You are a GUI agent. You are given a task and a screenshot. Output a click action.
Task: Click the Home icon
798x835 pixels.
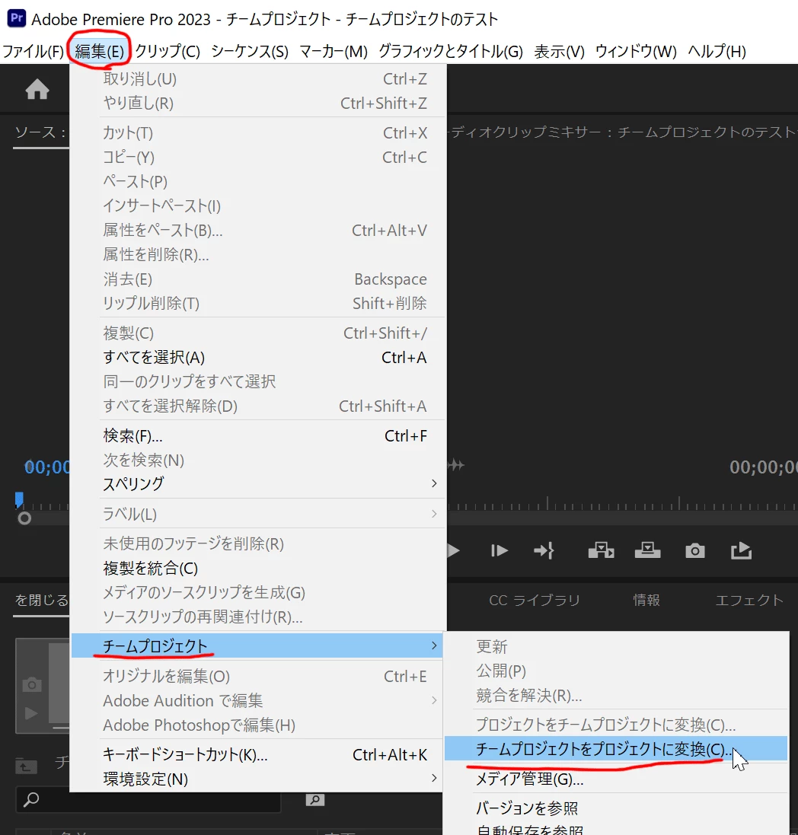pyautogui.click(x=37, y=89)
